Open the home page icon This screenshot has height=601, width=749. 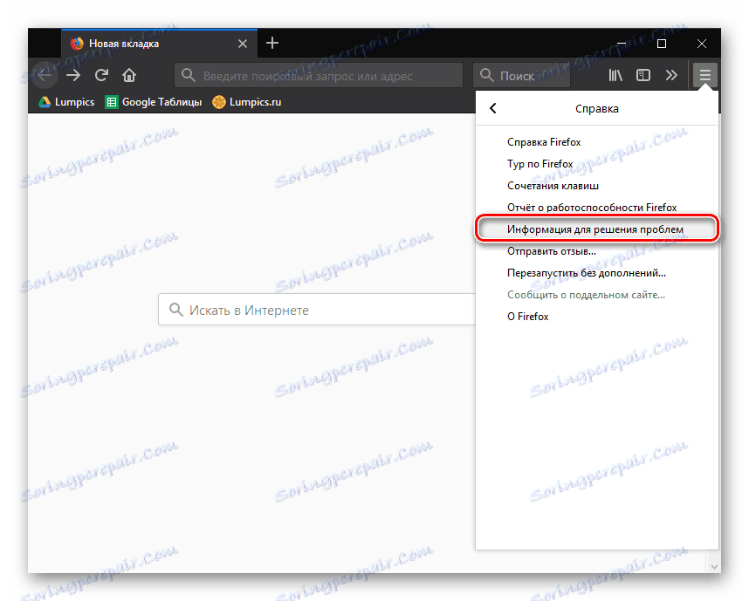[129, 75]
